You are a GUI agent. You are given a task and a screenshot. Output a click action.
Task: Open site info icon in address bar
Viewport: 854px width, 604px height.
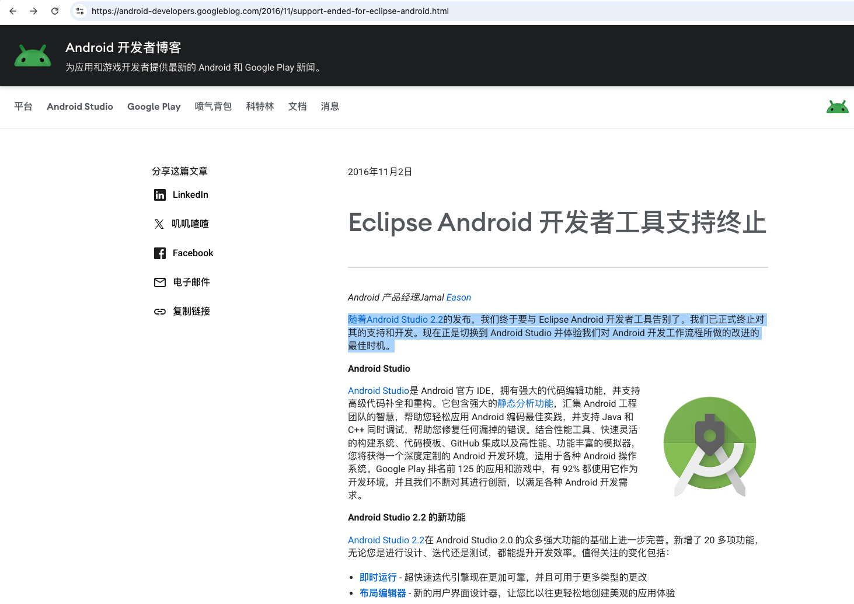80,11
